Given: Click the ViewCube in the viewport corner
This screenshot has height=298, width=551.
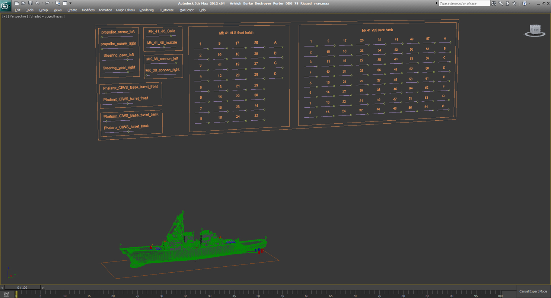Looking at the screenshot, I should tap(535, 31).
